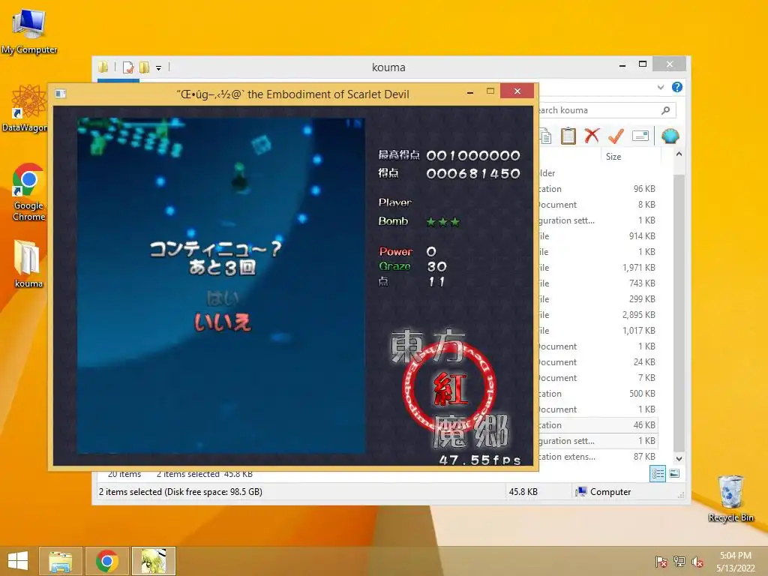
Task: Click the muted volume tray icon
Action: pos(697,562)
